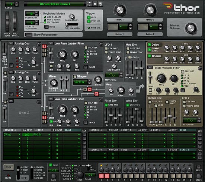The height and width of the screenshot is (182, 205).
Task: Select routing button 1 for Filter 1
Action: 44,46
